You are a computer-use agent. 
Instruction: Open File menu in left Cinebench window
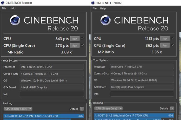tap(4, 8)
